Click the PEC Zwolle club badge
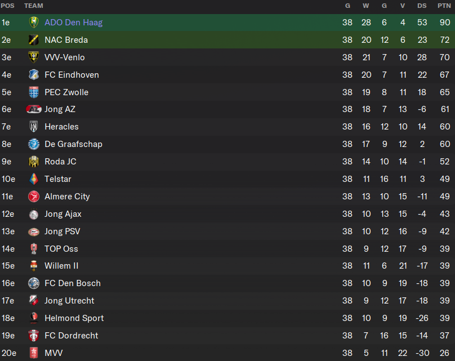This screenshot has height=361, width=455. 34,92
